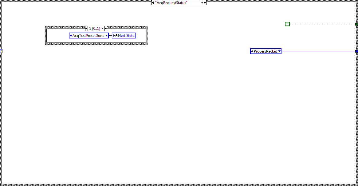358x186 pixels.
Task: Open the ProcessPacket value dropdown
Action: tap(279, 51)
